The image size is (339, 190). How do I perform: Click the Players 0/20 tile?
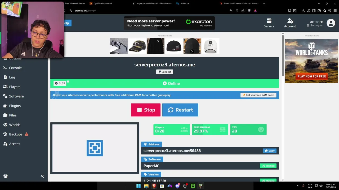pyautogui.click(x=172, y=130)
